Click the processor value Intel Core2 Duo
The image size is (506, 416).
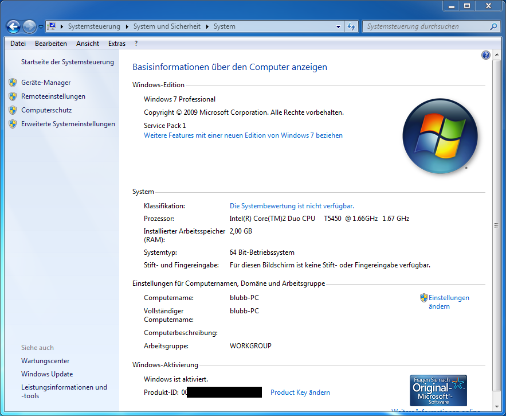point(320,219)
